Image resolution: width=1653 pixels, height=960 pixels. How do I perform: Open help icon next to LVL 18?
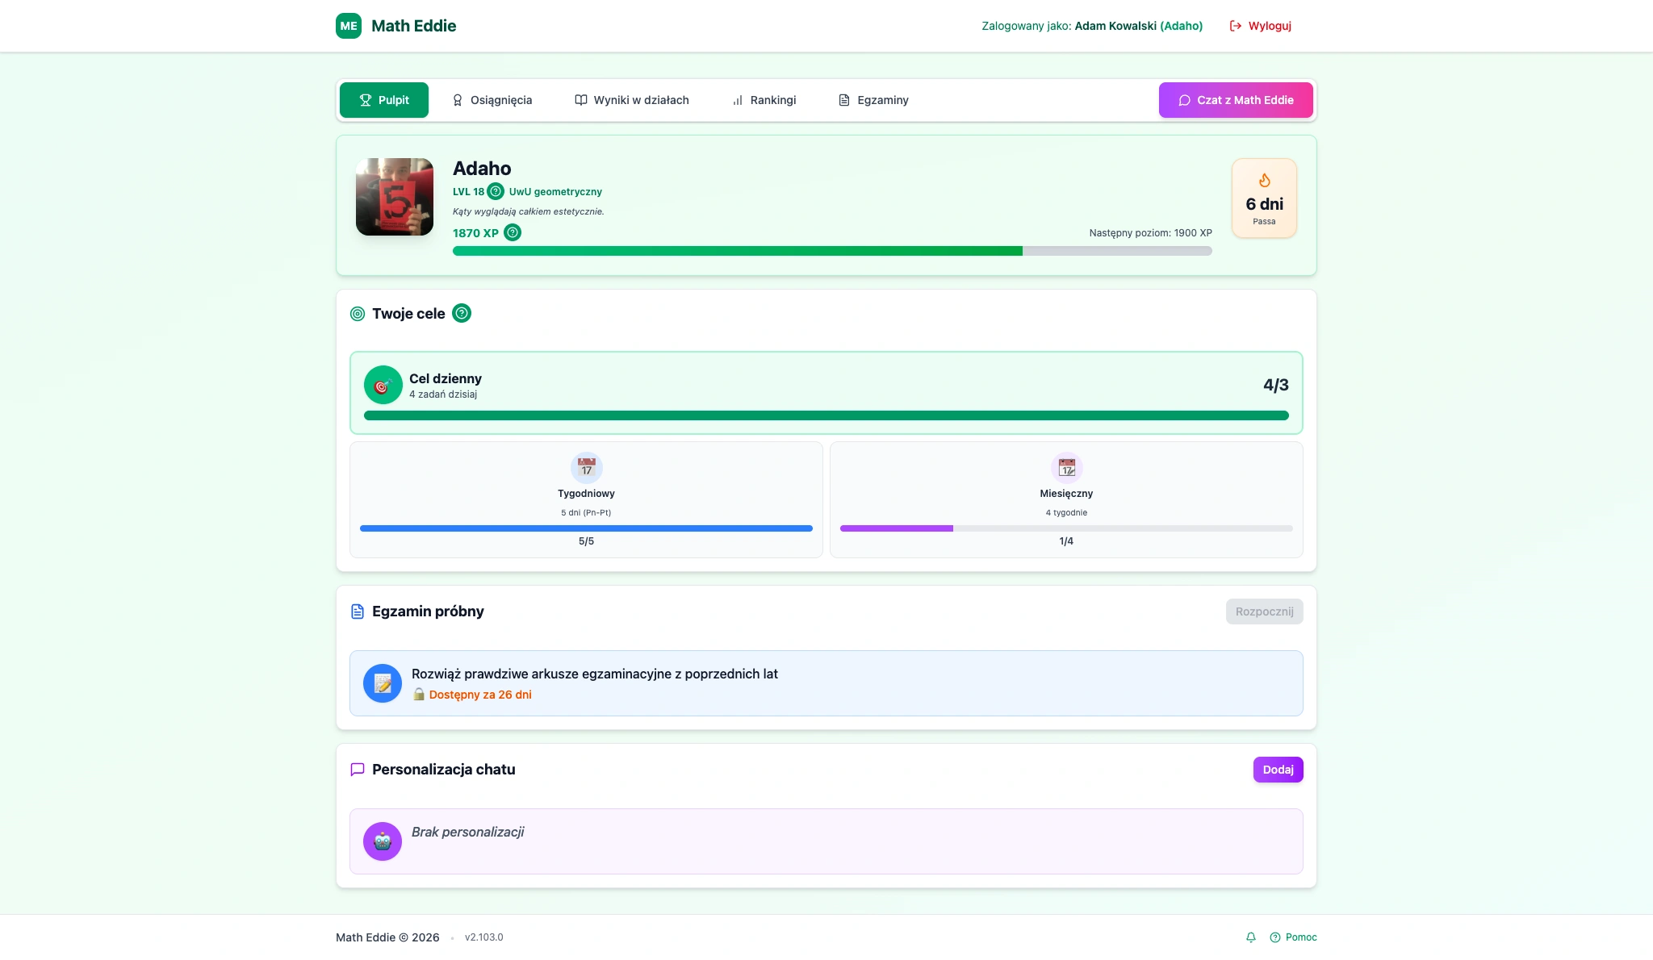496,191
